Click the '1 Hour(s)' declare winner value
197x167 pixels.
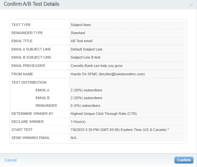pos(78,122)
